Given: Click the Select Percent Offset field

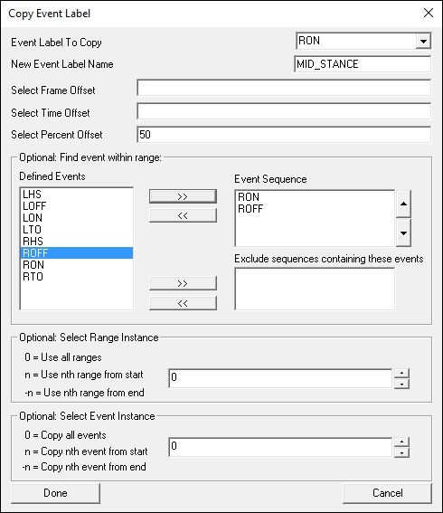Looking at the screenshot, I should (x=284, y=135).
